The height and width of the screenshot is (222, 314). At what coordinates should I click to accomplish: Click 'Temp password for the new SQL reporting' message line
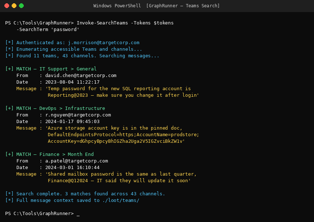(x=104, y=89)
